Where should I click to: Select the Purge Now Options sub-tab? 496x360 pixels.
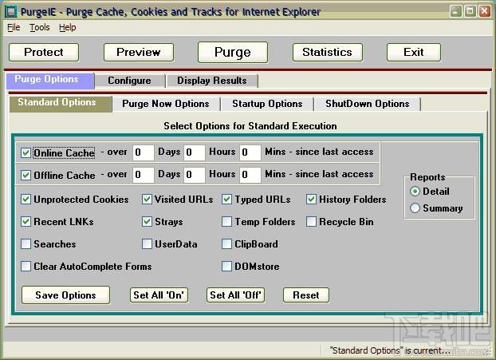166,104
